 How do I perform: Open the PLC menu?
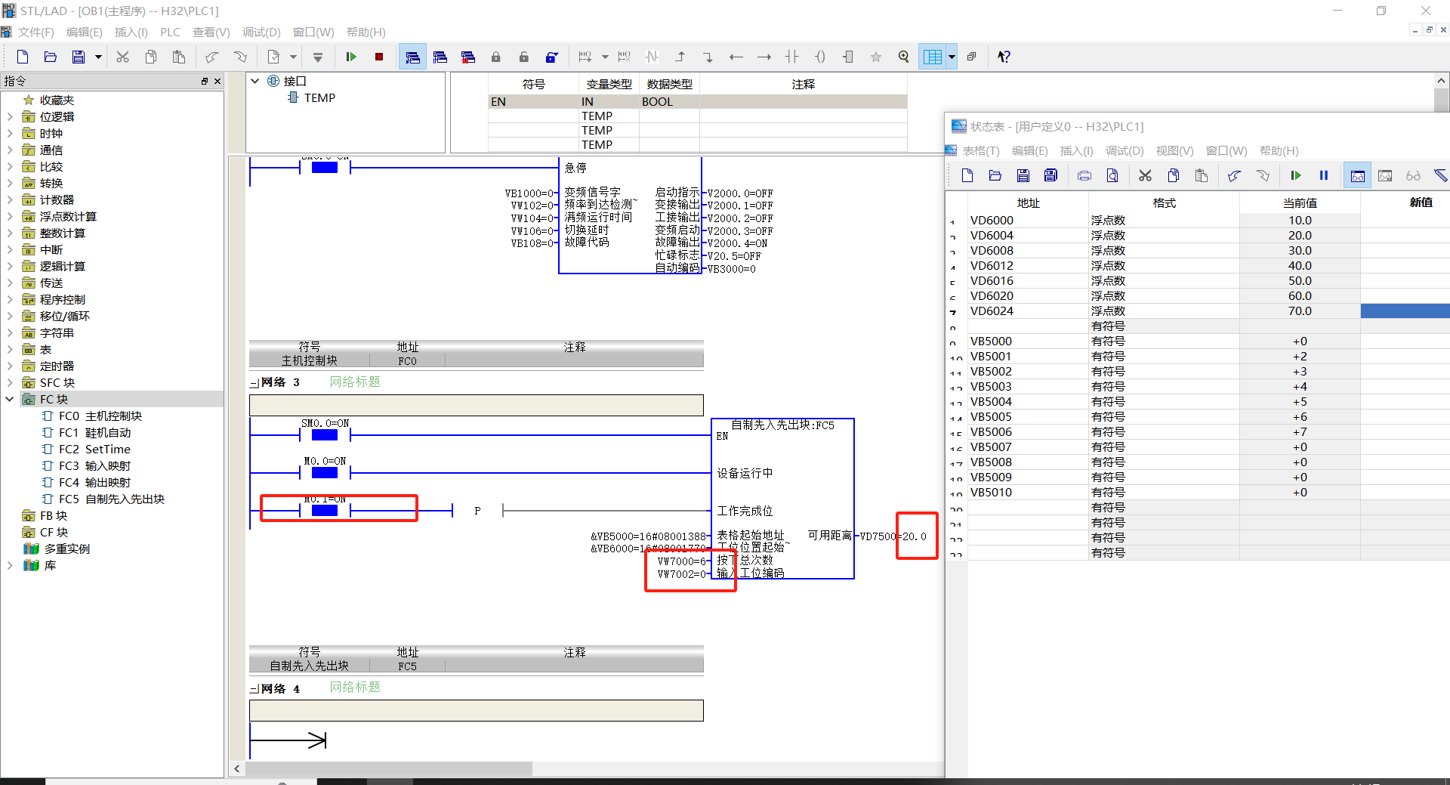pos(170,32)
